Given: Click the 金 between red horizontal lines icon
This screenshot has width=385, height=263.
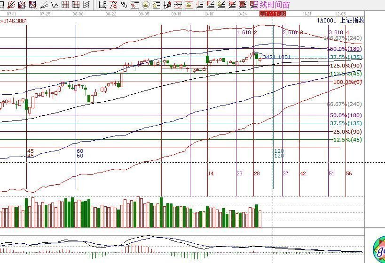Looking at the screenshot, I should [x=189, y=5].
